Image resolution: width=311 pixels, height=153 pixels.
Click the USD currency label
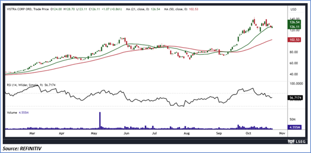pyautogui.click(x=293, y=9)
